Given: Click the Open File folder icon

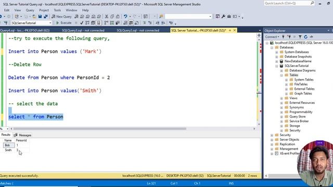Looking at the screenshot, I should (x=34, y=16).
